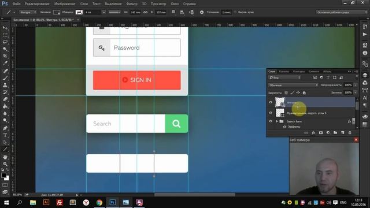Select the Paint Bucket tool
This screenshot has width=370, height=208.
(x=5, y=106)
